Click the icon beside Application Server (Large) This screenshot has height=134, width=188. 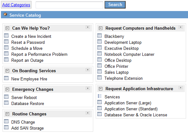(100, 102)
